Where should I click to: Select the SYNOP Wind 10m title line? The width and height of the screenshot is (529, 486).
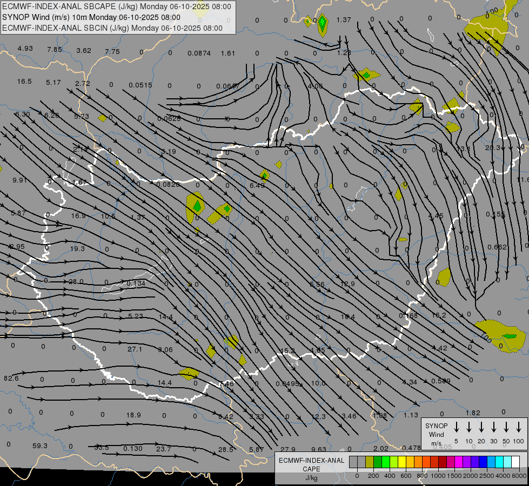91,17
